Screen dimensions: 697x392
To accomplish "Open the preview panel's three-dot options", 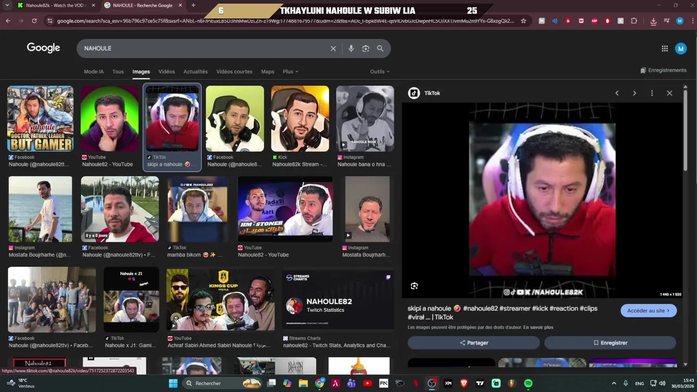I will point(652,93).
